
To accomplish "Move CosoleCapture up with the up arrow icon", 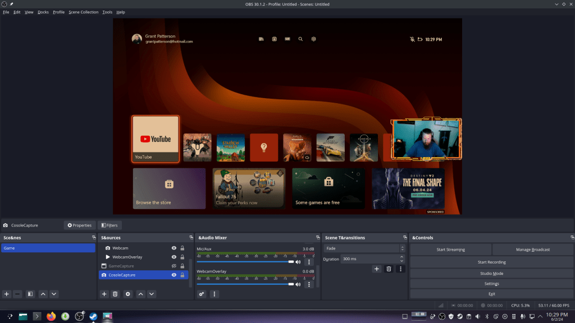I will coord(140,294).
